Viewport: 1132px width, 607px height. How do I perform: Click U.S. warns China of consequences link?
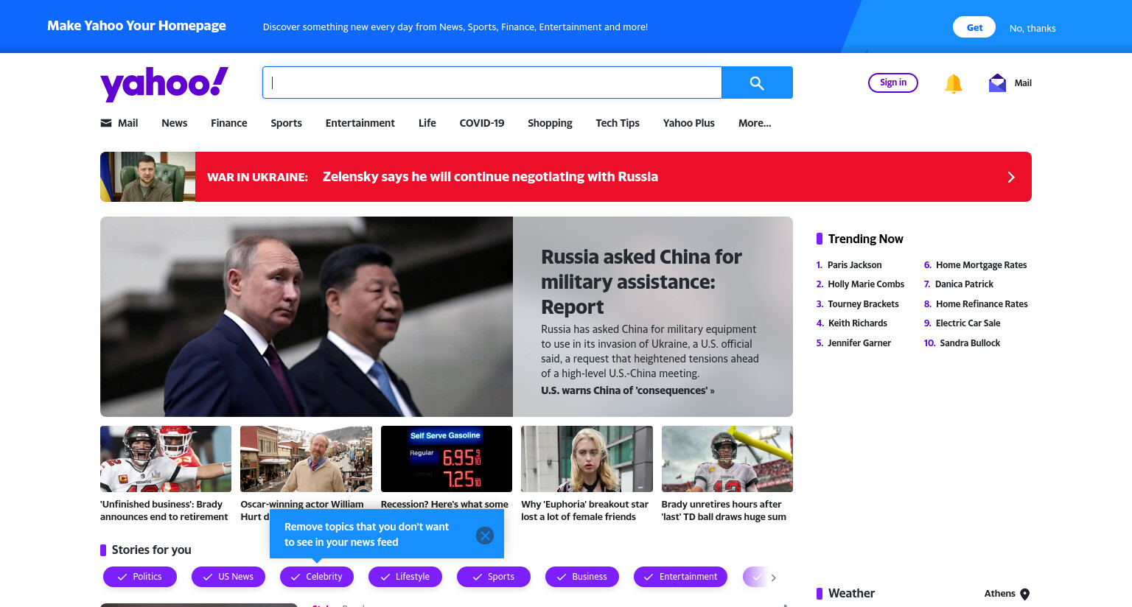(x=628, y=390)
